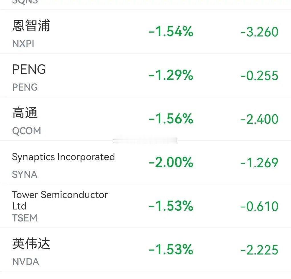The height and width of the screenshot is (279, 291).
Task: Tap the QCOM ticker symbol
Action: (x=27, y=131)
